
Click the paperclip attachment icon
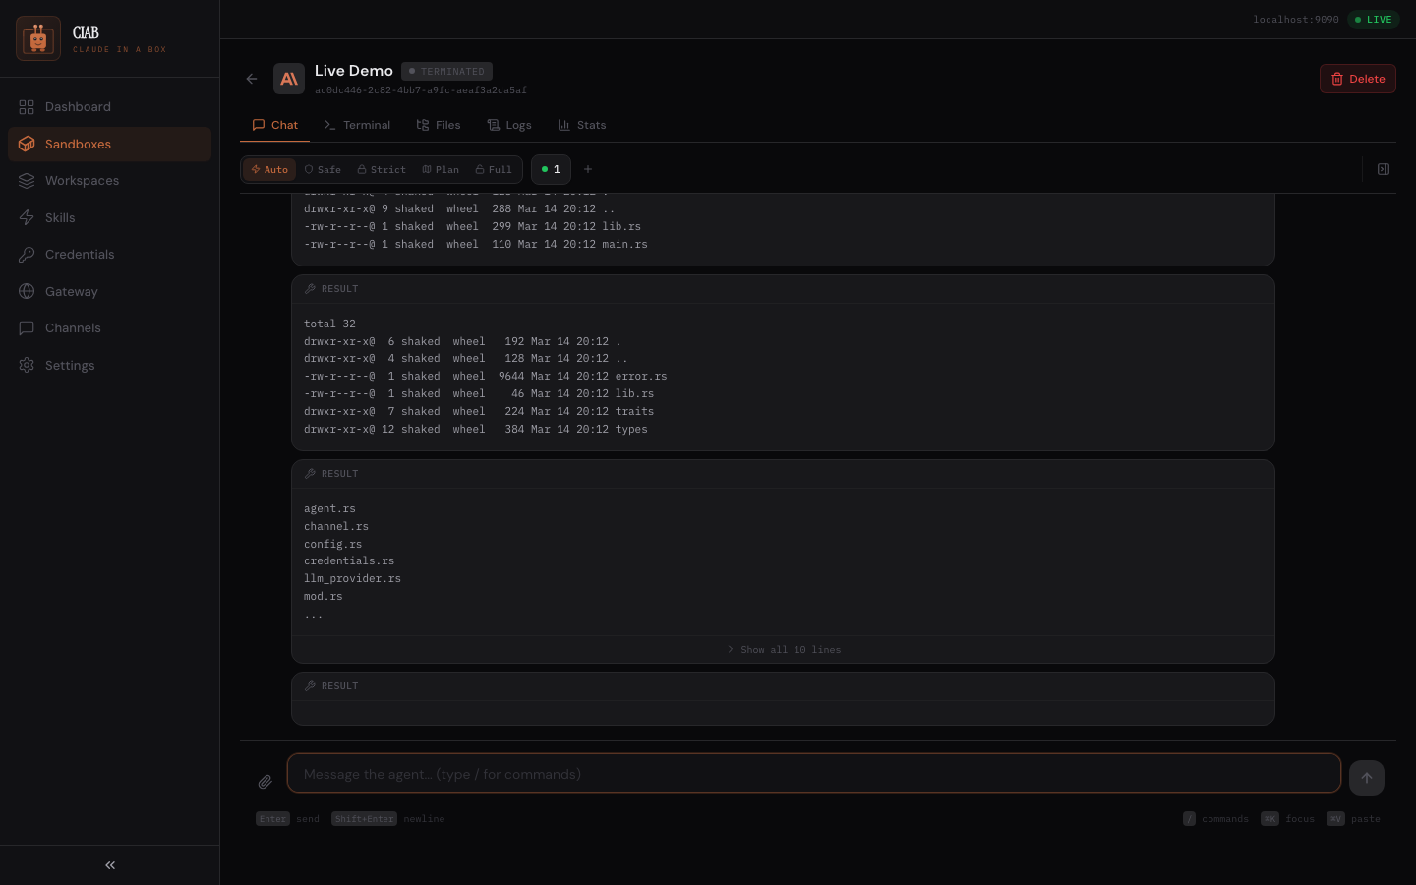coord(265,782)
